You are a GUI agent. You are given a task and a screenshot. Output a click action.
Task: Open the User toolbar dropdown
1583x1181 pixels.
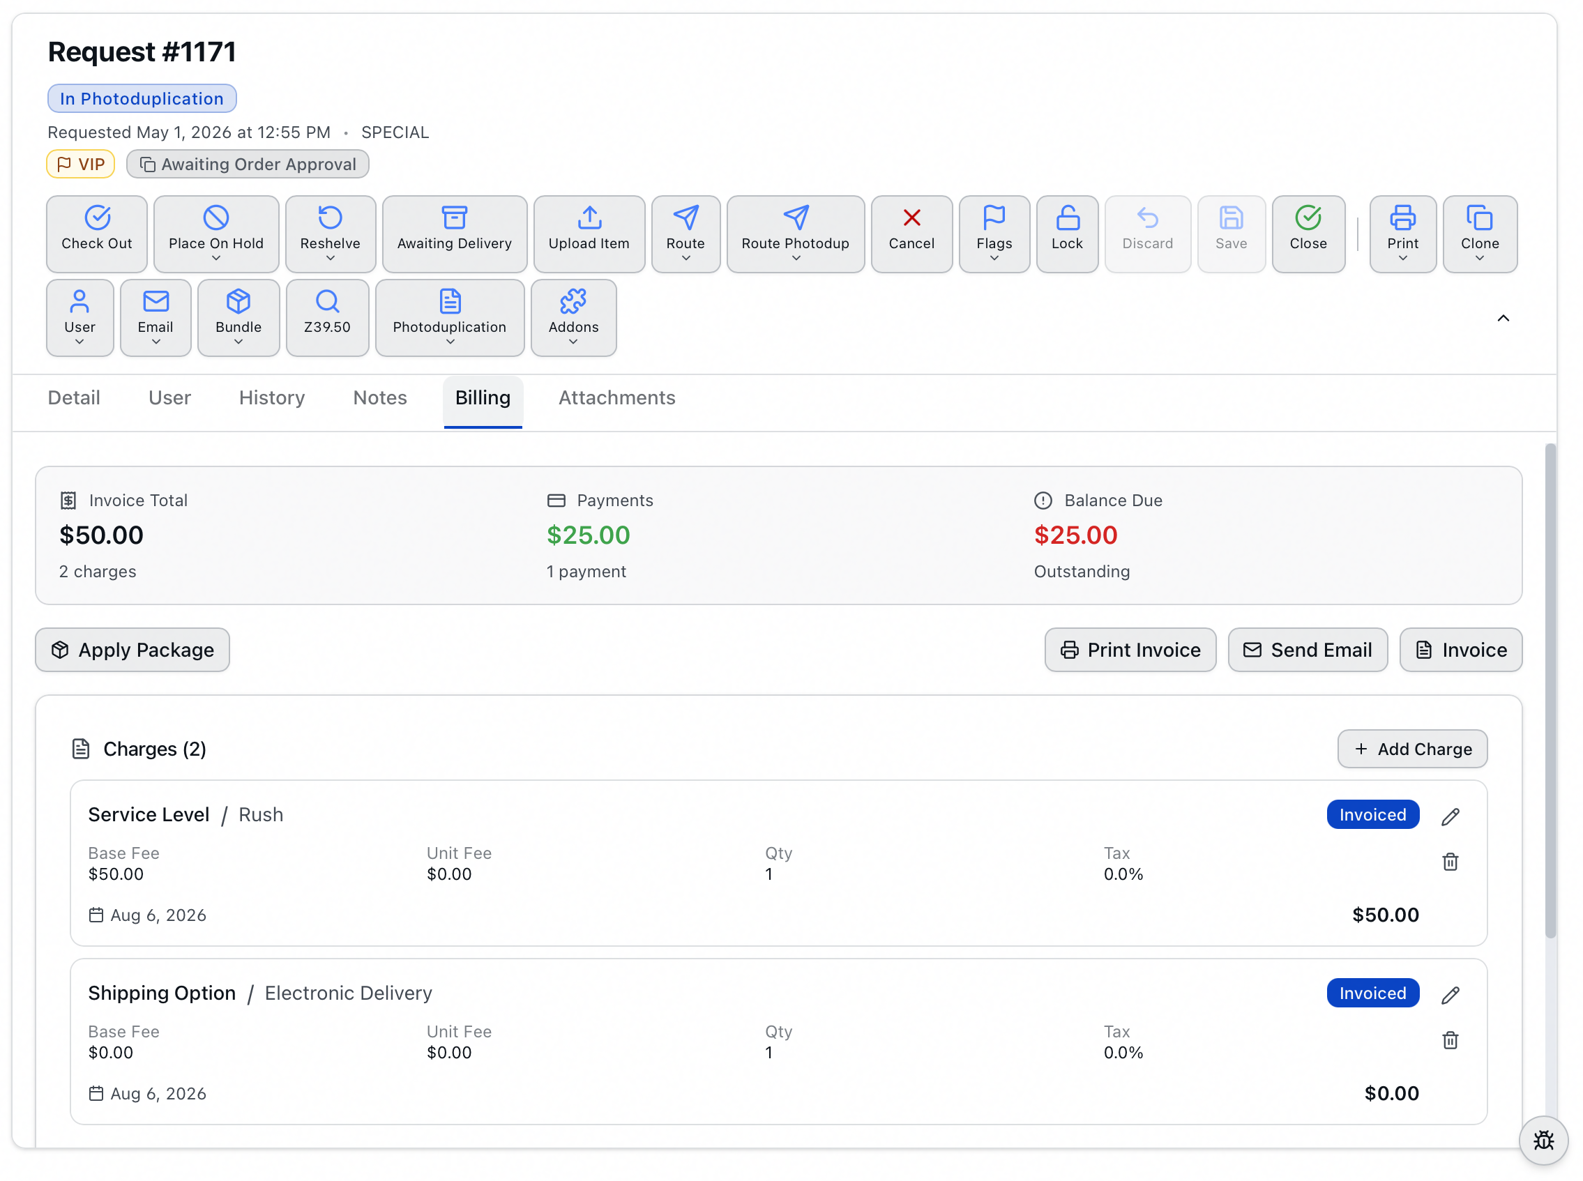click(x=80, y=317)
